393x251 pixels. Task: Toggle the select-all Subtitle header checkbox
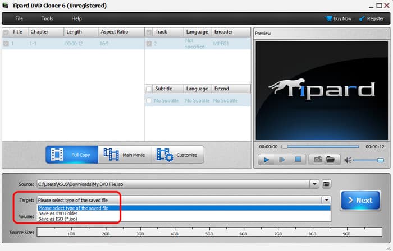coord(149,89)
